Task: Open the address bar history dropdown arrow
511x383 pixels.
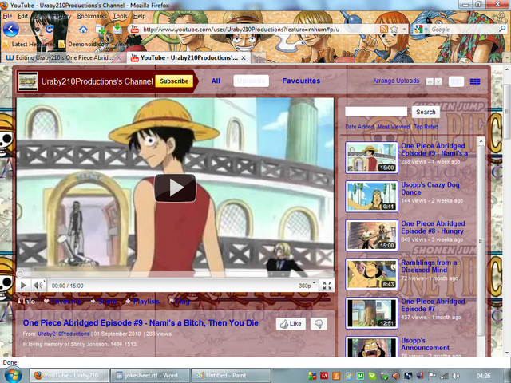Action: [405, 29]
